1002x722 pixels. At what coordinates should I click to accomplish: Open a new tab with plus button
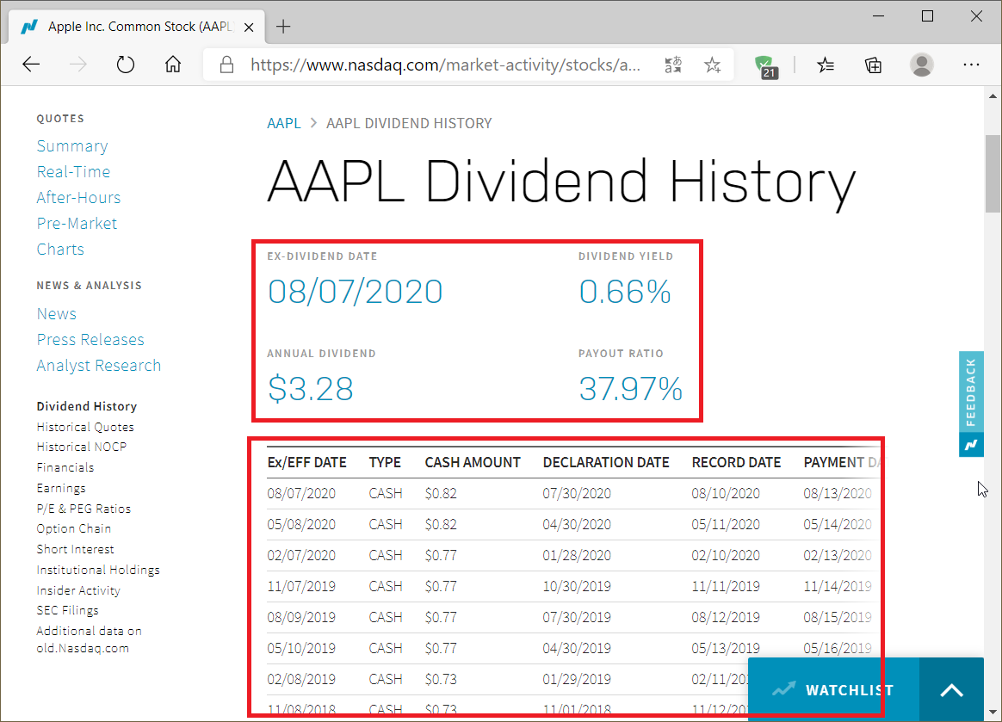click(x=283, y=26)
